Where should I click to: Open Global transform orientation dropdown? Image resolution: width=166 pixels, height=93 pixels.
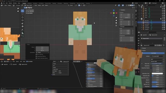[x=71, y=5]
